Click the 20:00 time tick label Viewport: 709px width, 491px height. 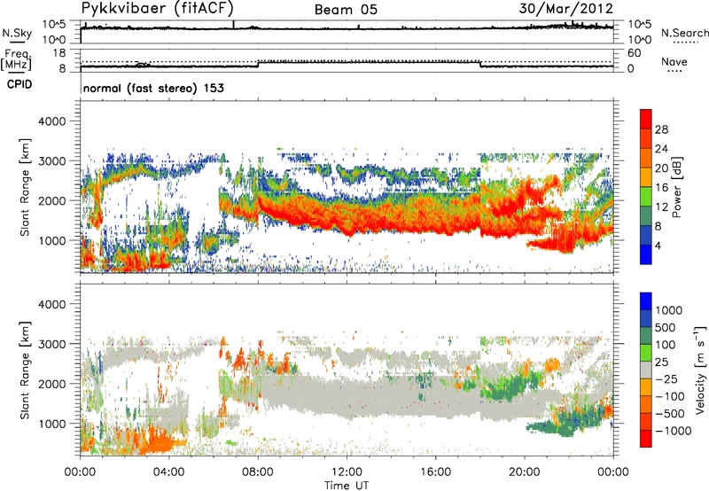tap(525, 472)
